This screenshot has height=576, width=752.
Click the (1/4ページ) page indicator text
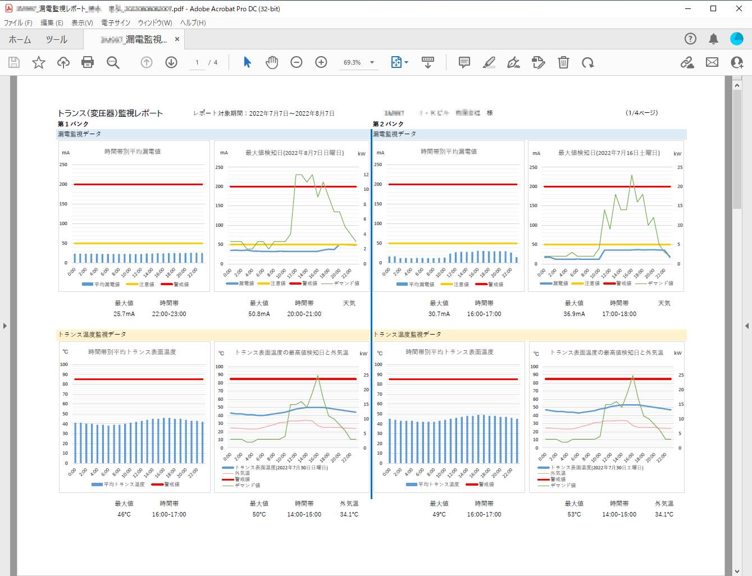coord(642,113)
